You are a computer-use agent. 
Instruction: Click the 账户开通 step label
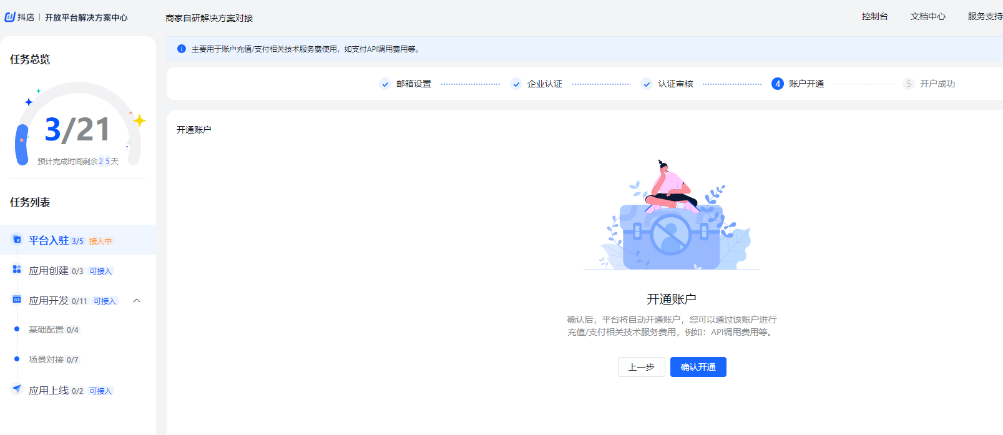[x=806, y=84]
